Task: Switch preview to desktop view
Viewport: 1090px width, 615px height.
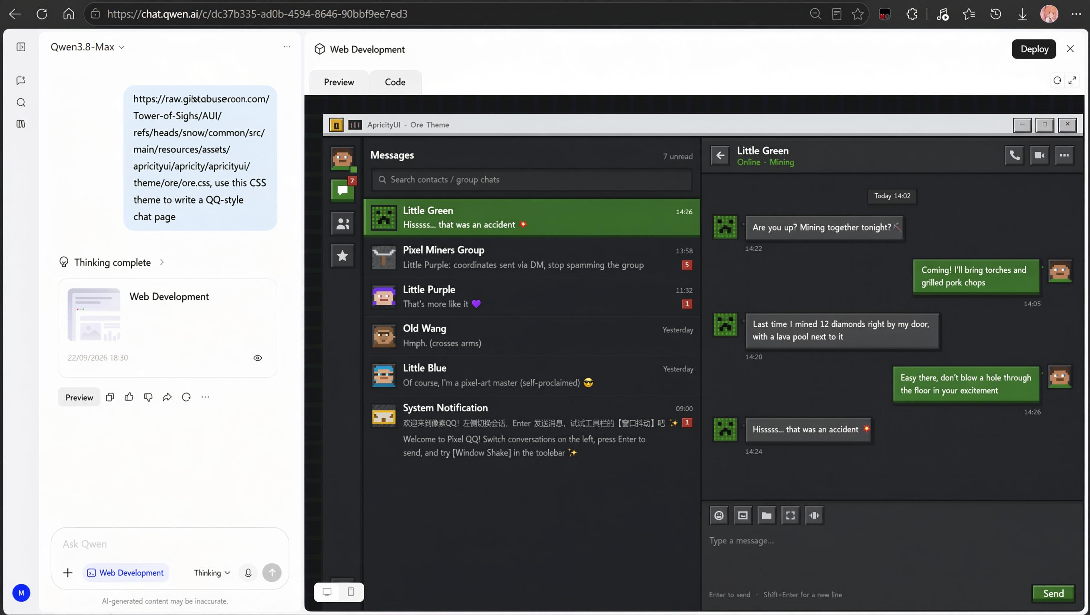Action: (327, 591)
